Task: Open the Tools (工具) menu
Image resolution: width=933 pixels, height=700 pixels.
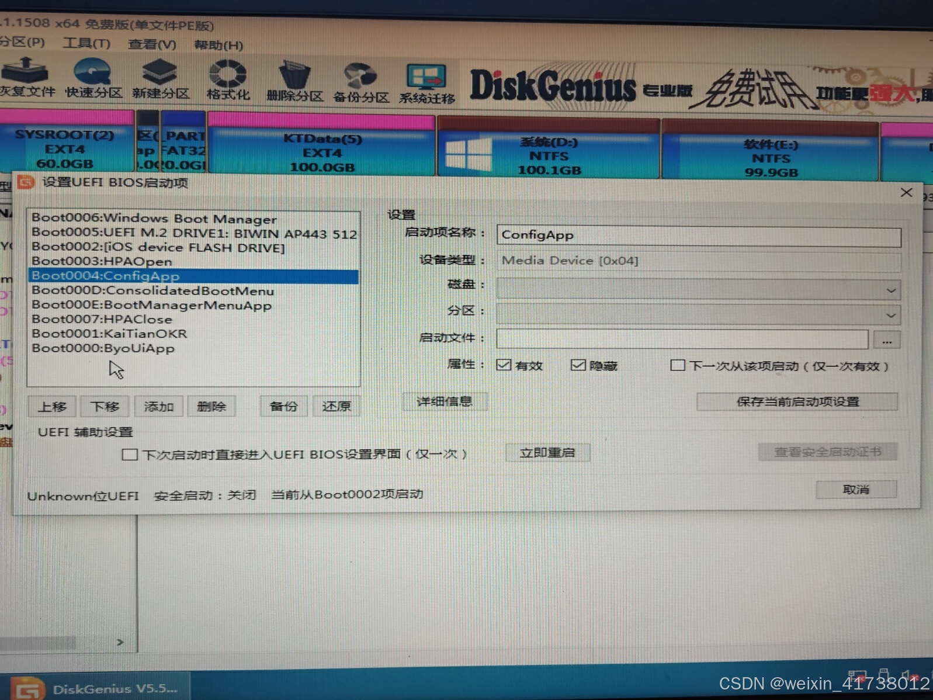Action: pos(86,43)
